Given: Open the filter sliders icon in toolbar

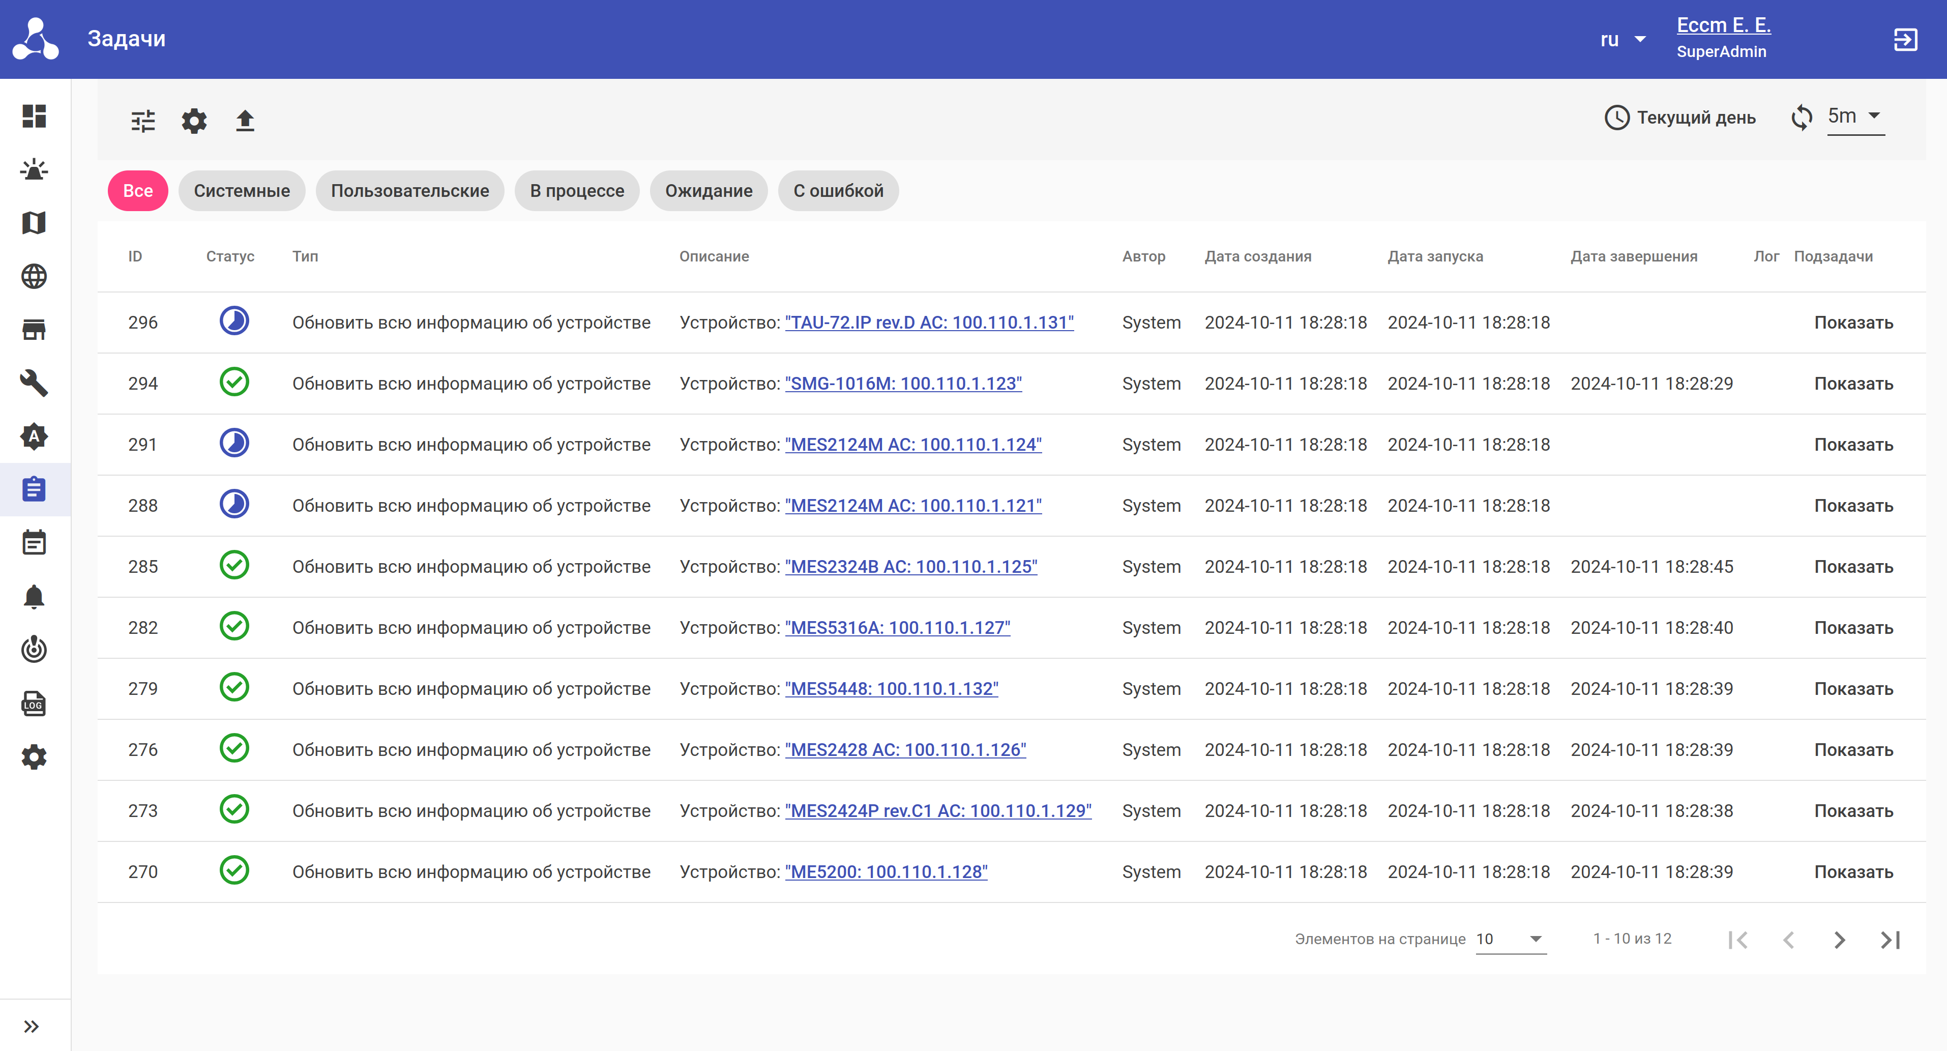Looking at the screenshot, I should pos(143,121).
